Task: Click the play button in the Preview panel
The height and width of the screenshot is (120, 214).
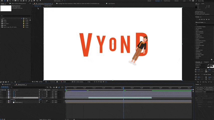Action: 204,19
